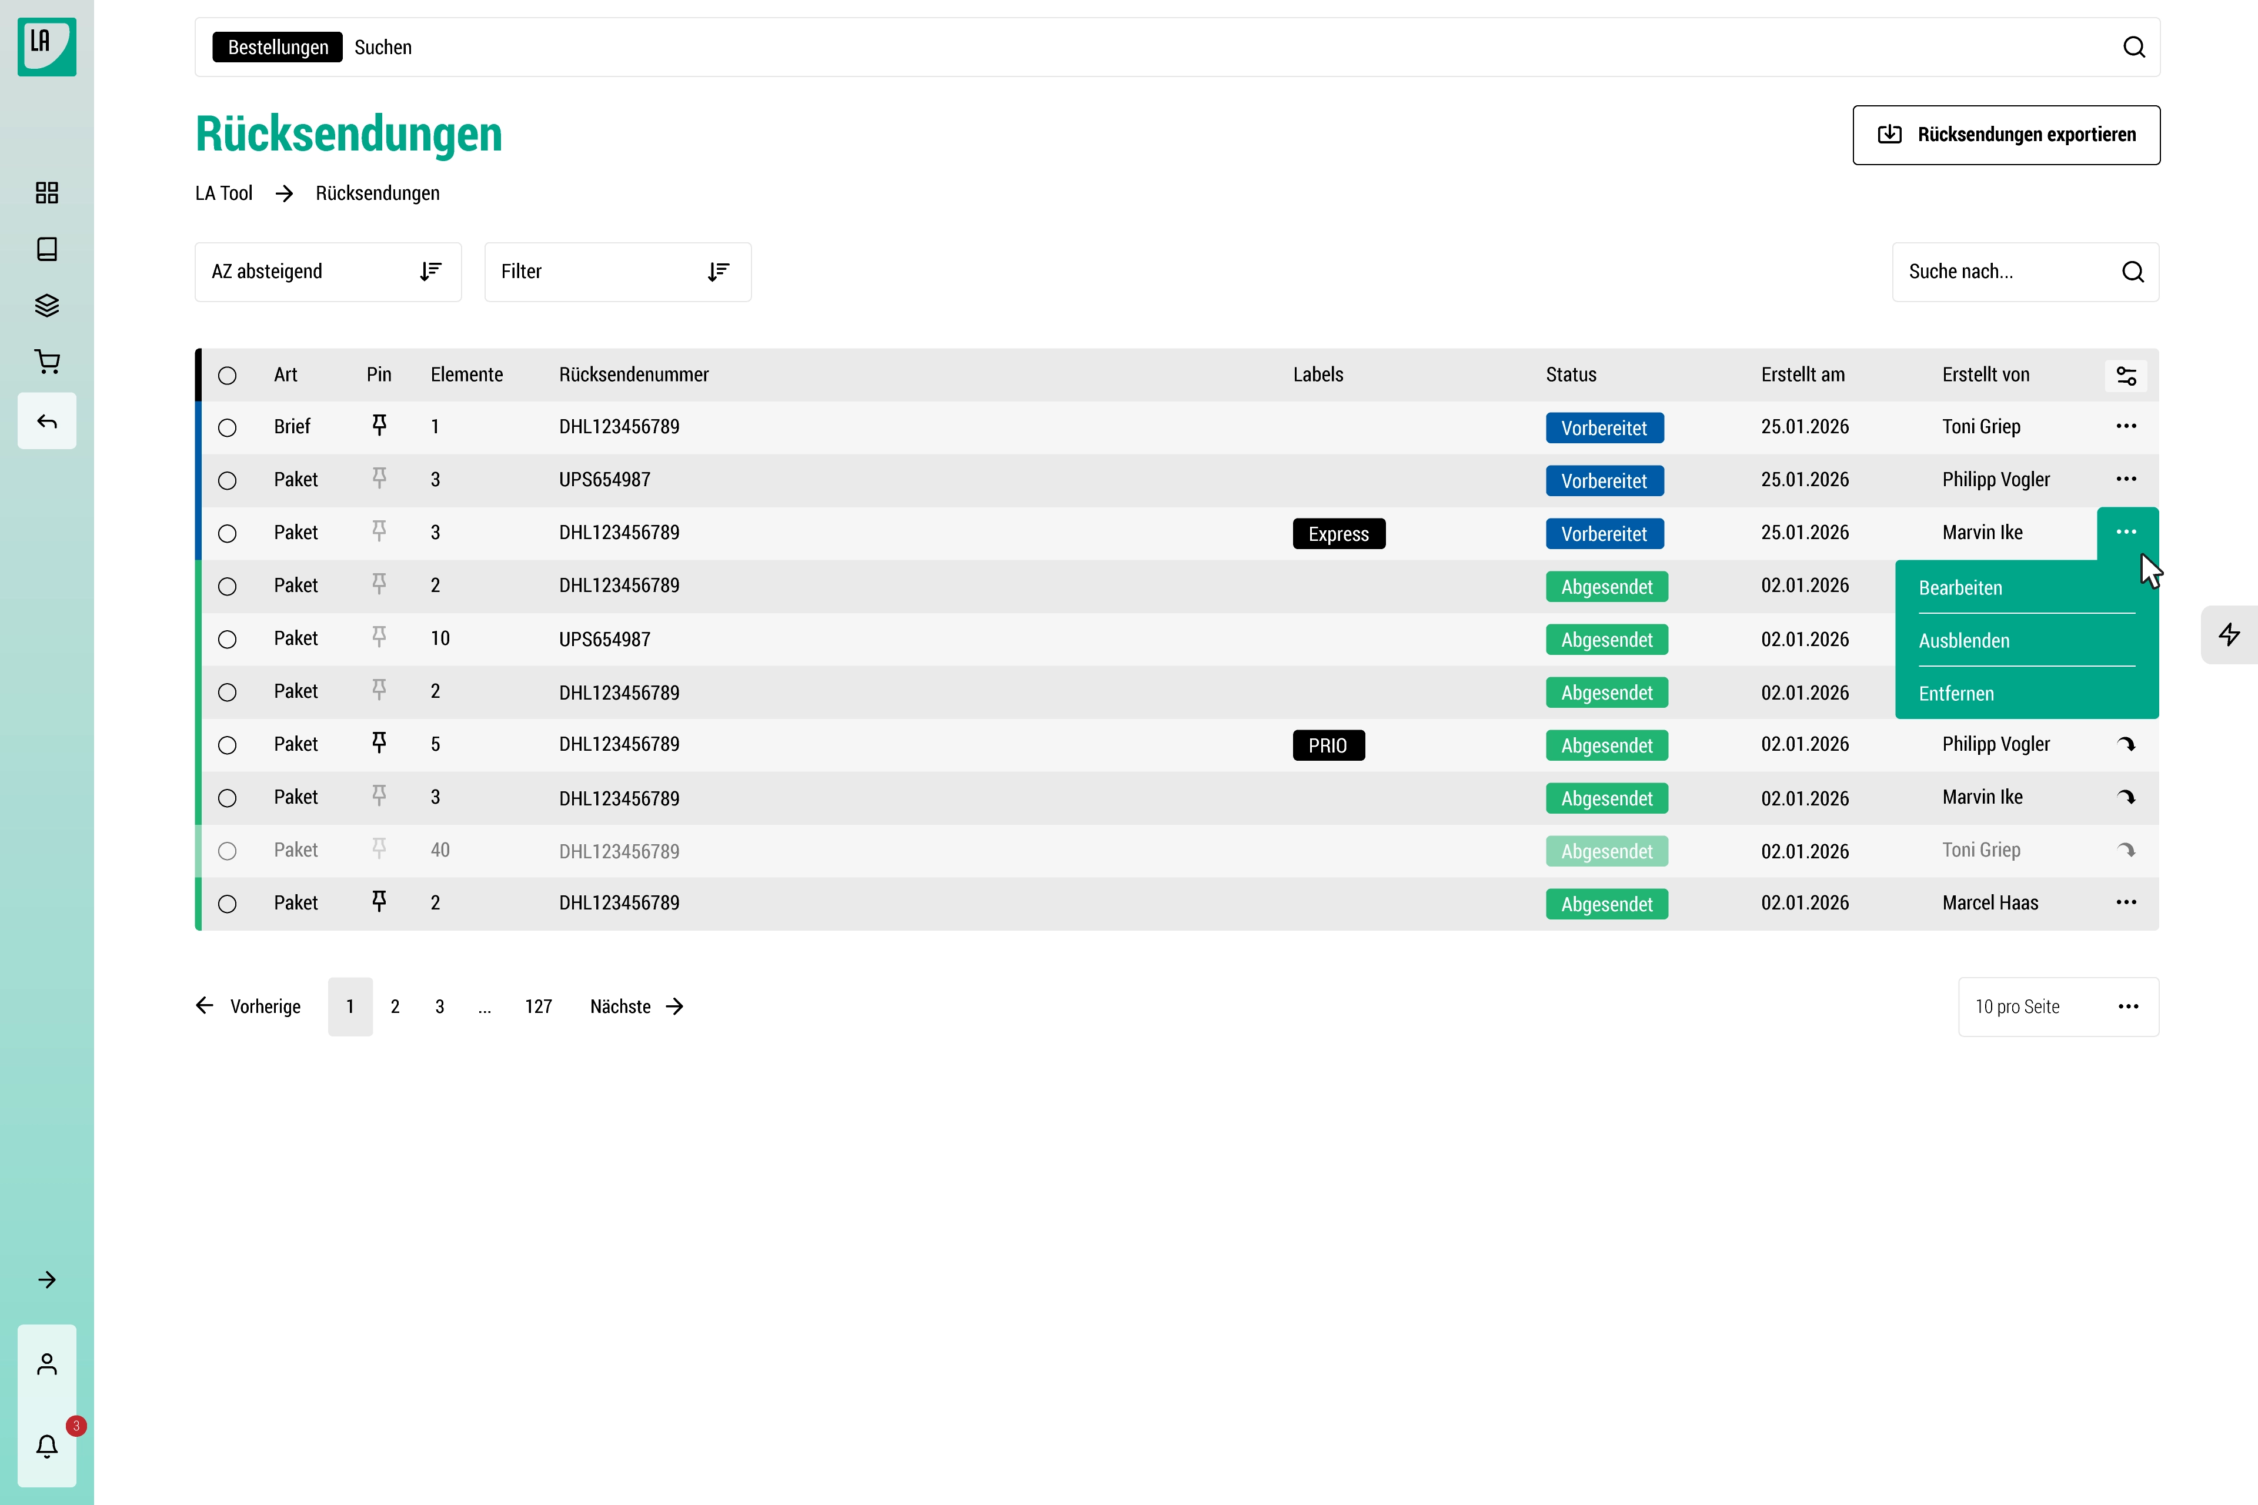Restore the row created by Philipp Vogler on 02.01.2026

click(x=2126, y=744)
